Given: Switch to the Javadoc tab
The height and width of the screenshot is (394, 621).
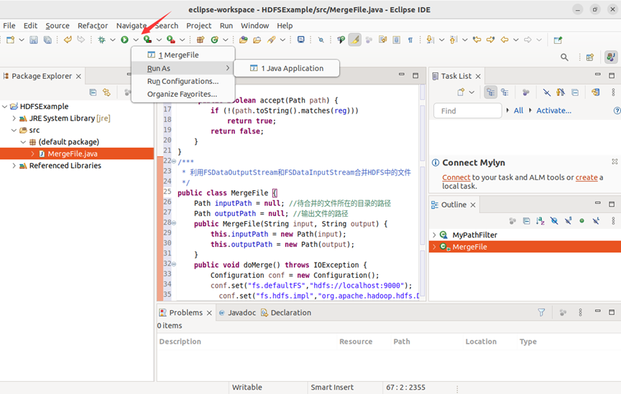Looking at the screenshot, I should [x=237, y=312].
